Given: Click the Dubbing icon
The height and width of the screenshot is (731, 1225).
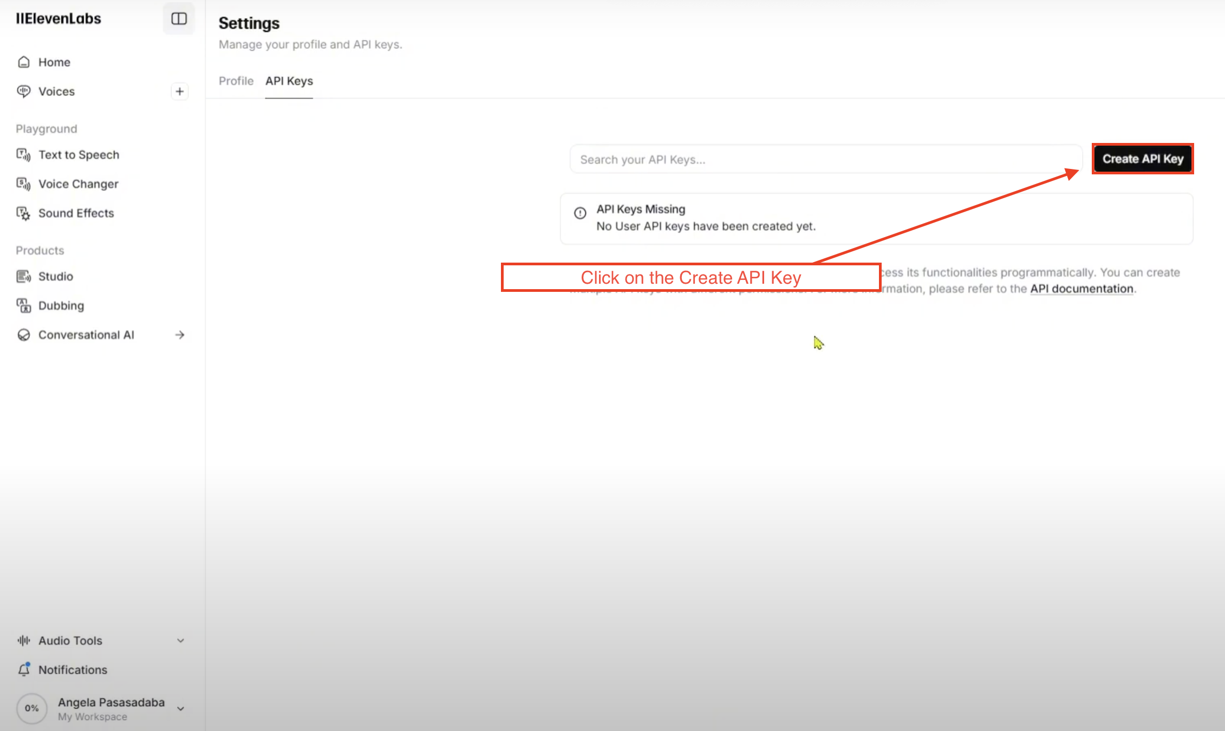Looking at the screenshot, I should (x=23, y=306).
